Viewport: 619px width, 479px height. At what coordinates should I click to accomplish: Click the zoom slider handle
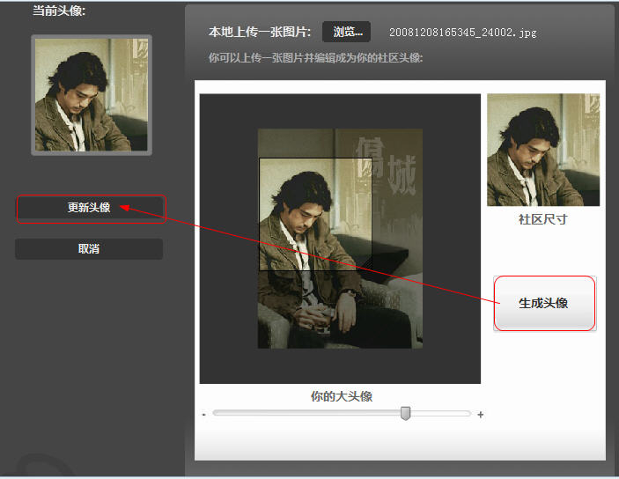pos(405,413)
